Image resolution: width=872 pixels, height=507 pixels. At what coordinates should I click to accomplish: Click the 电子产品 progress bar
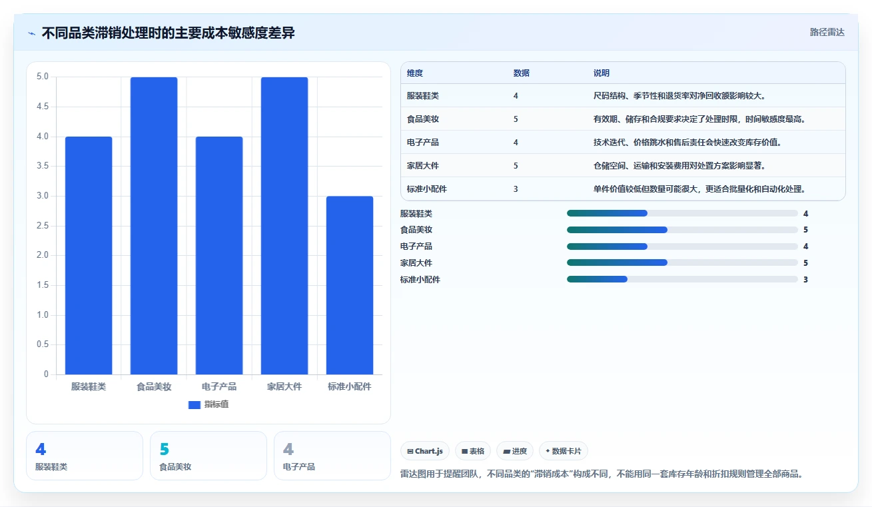(682, 247)
